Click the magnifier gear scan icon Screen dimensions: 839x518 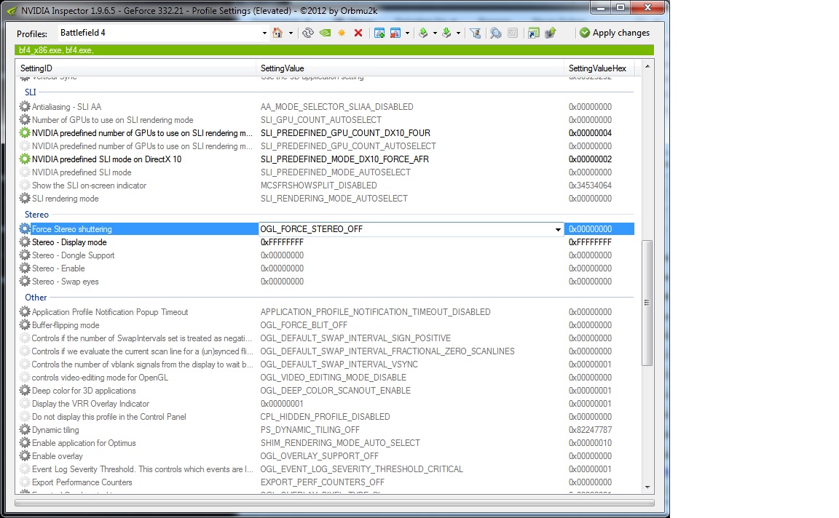496,33
